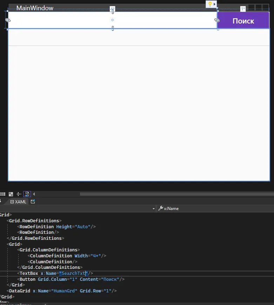
Task: Select the 1* column size label
Action: pyautogui.click(x=243, y=9)
